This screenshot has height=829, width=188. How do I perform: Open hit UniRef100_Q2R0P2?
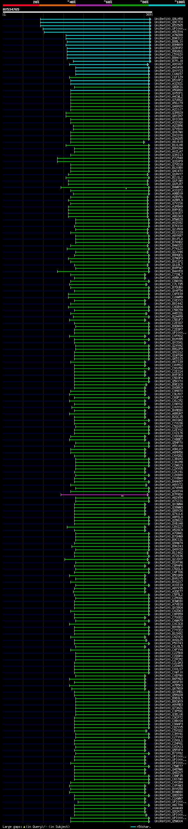tap(169, 48)
